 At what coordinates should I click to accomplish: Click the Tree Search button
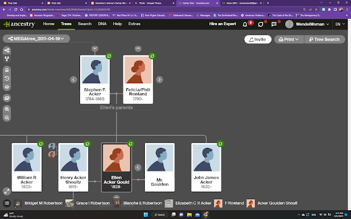324,39
